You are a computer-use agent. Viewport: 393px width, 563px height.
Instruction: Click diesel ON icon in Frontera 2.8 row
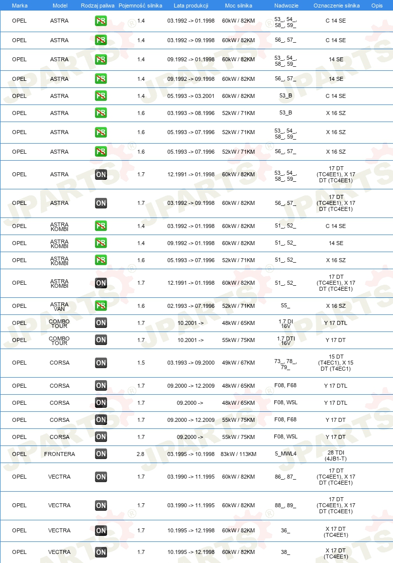point(101,454)
